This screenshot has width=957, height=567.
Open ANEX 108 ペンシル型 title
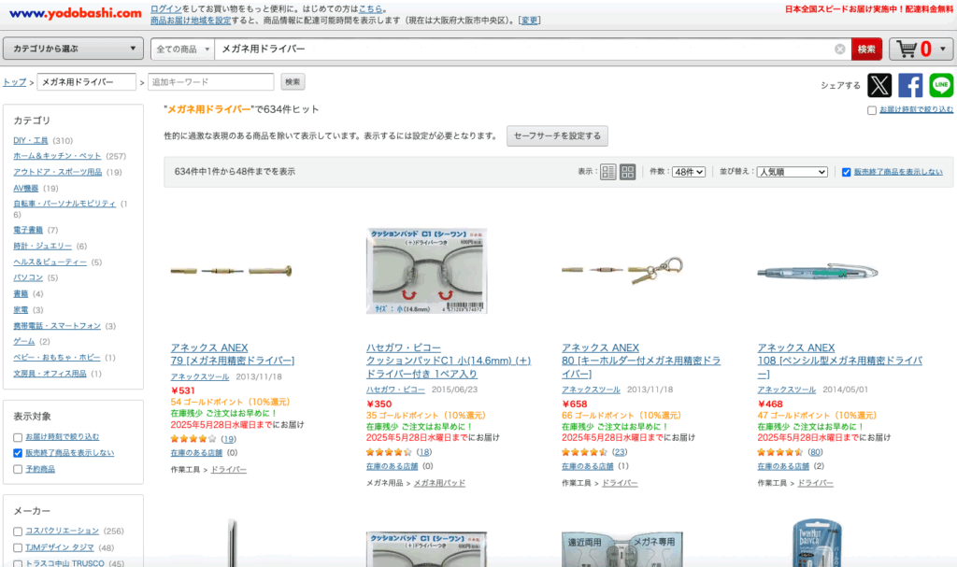[x=840, y=367]
